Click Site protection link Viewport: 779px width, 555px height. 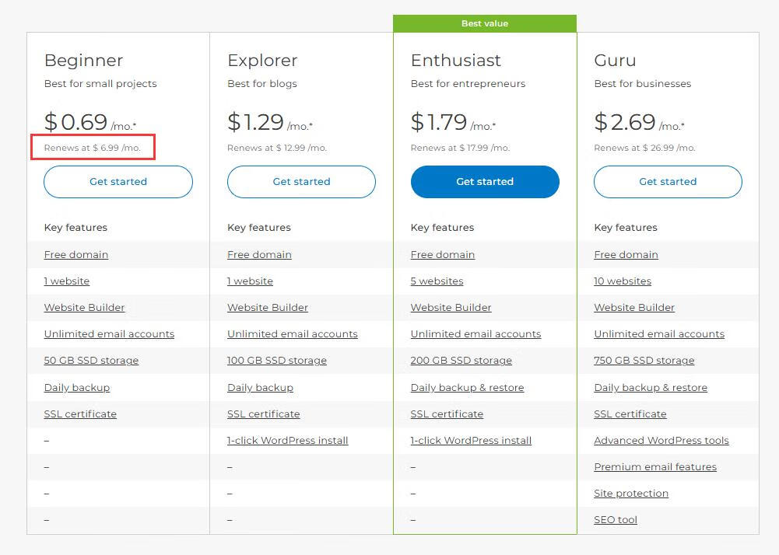(631, 494)
